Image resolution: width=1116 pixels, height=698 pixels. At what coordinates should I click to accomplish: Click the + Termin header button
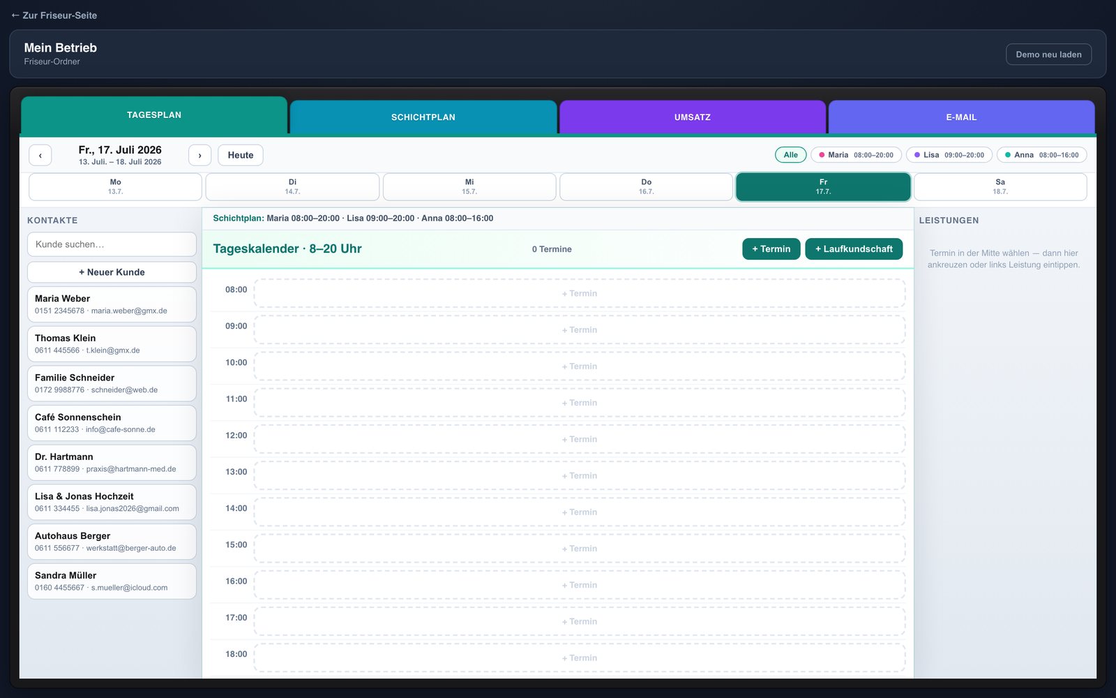coord(771,249)
